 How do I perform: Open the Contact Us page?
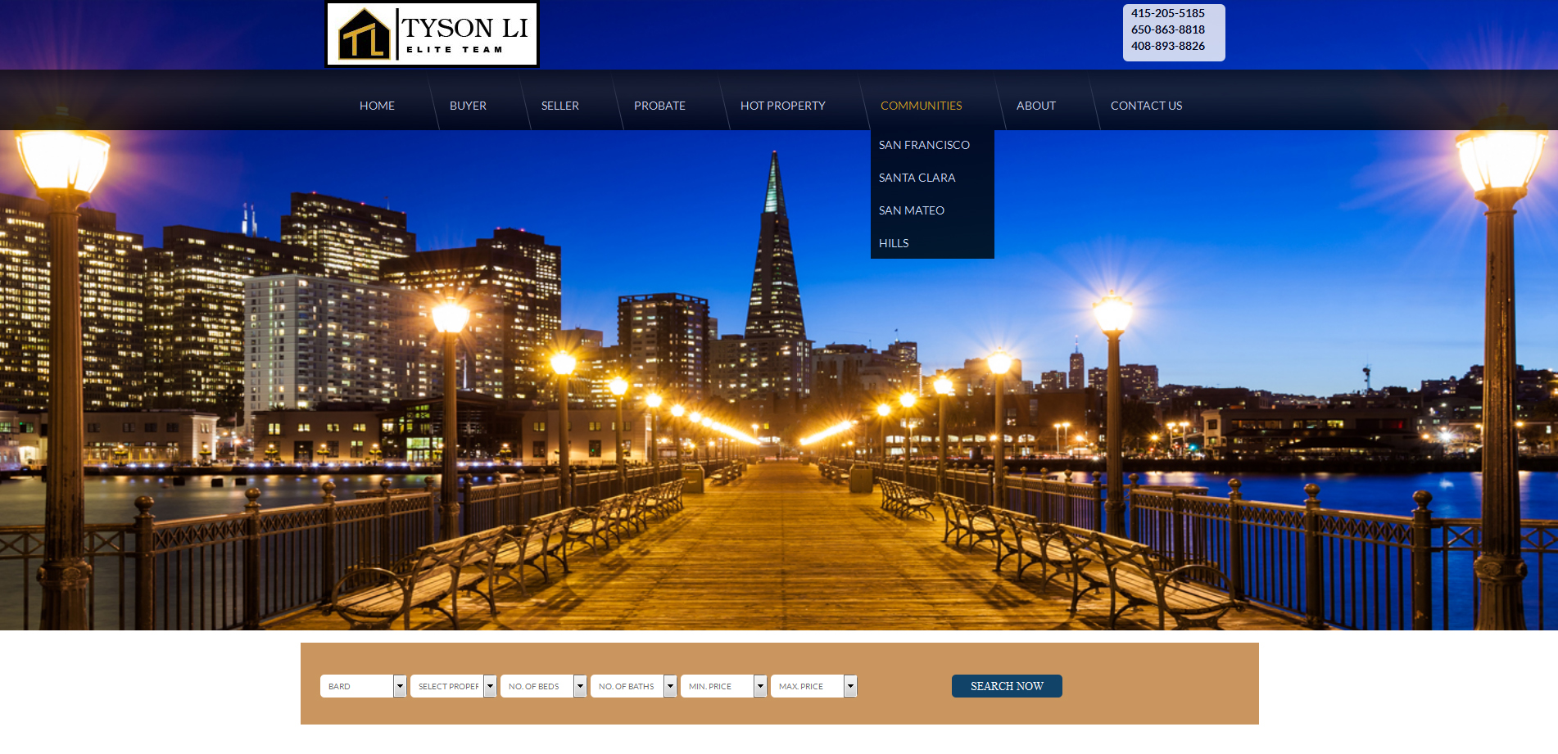(1146, 106)
